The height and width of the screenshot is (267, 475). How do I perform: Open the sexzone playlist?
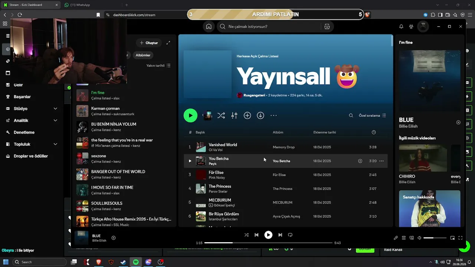click(x=124, y=158)
